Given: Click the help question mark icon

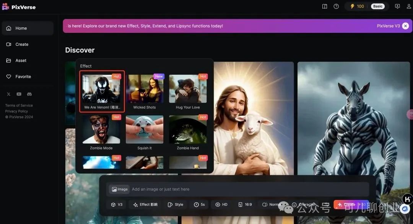Looking at the screenshot, I should coord(336,6).
